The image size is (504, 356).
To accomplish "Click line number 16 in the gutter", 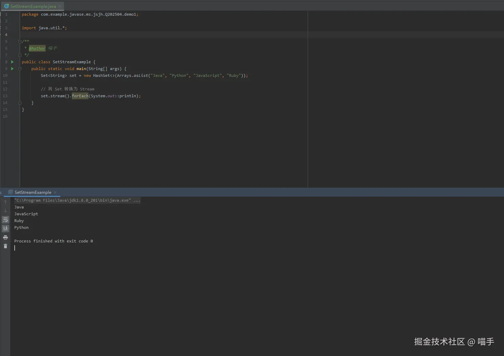I will pos(5,116).
